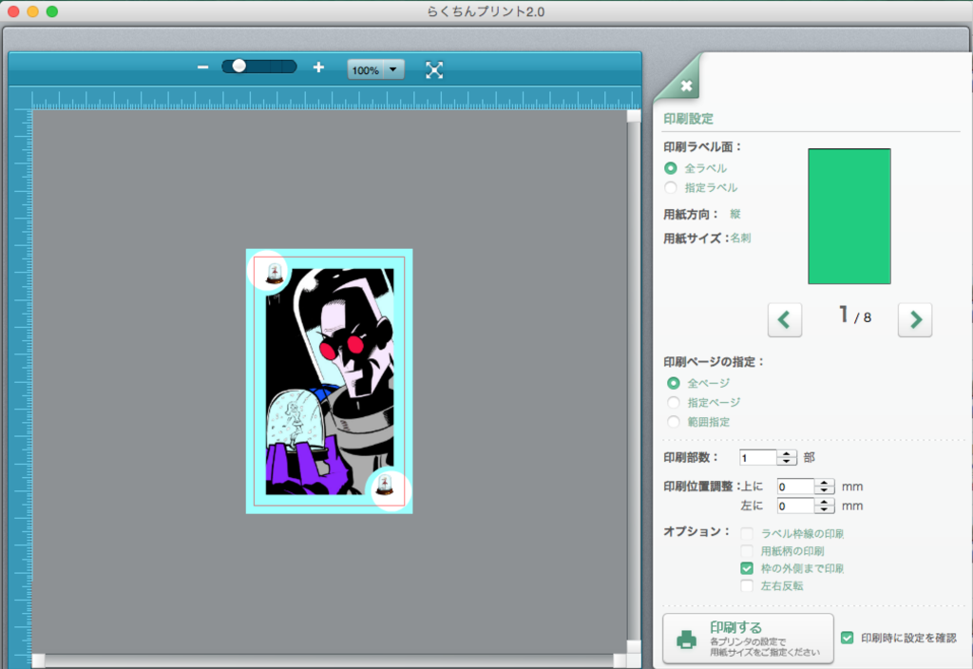Viewport: 973px width, 669px height.
Task: Click the 縦 paper orientation value
Action: (x=735, y=214)
